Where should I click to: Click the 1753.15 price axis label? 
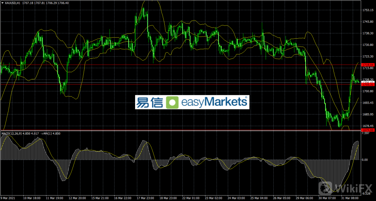click(368, 10)
